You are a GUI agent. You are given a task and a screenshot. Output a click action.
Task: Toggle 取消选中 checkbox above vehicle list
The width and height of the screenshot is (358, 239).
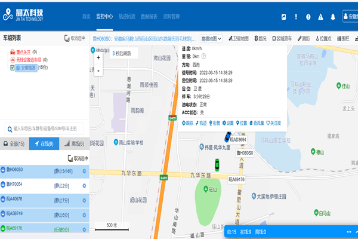click(70, 158)
